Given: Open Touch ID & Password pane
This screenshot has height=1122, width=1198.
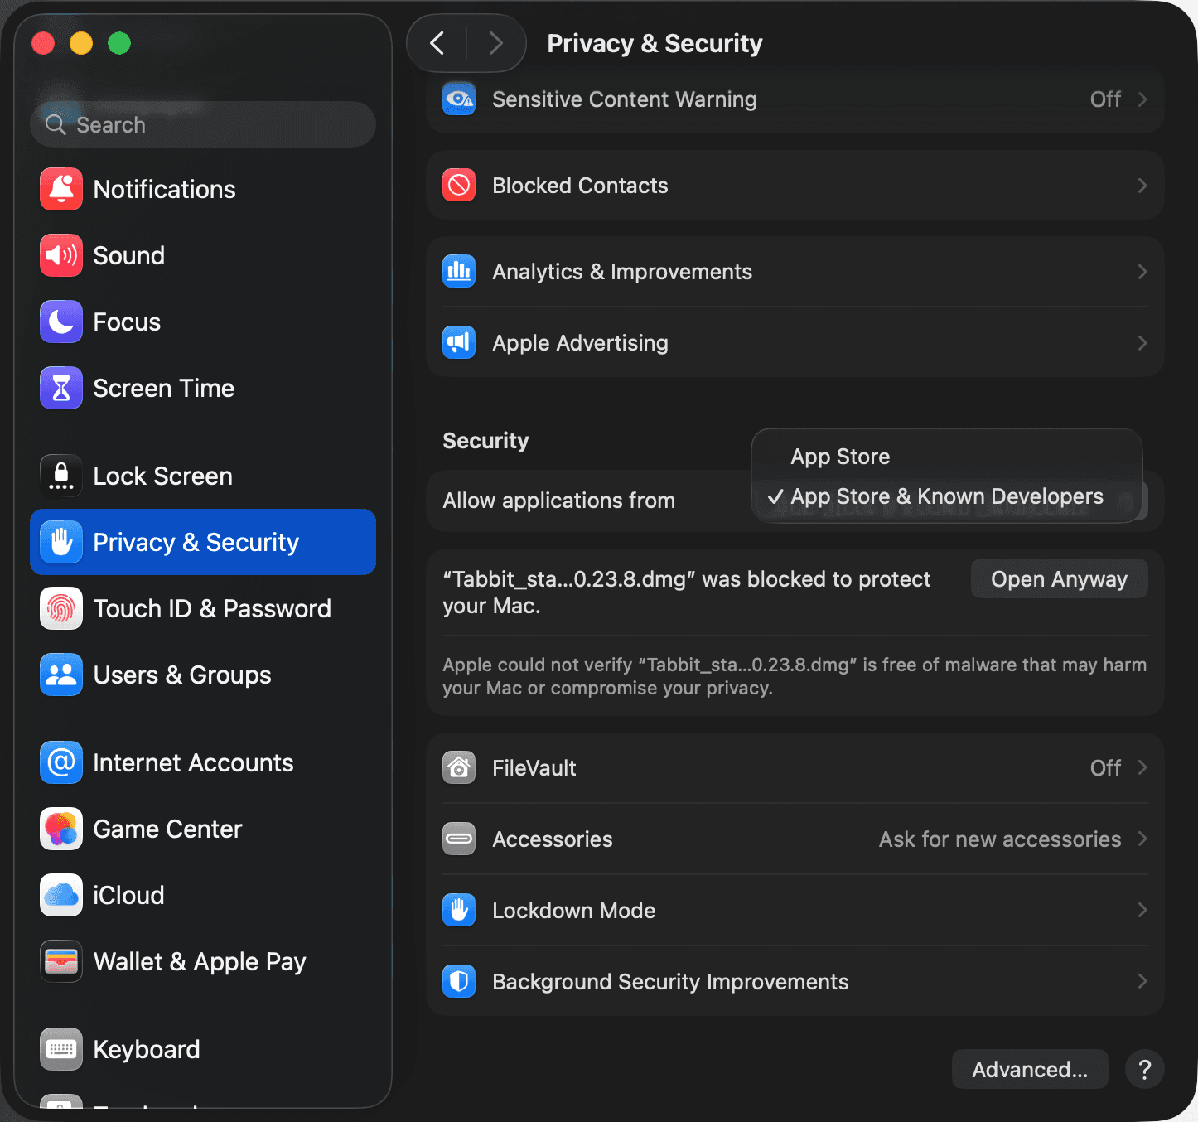Looking at the screenshot, I should (x=203, y=608).
